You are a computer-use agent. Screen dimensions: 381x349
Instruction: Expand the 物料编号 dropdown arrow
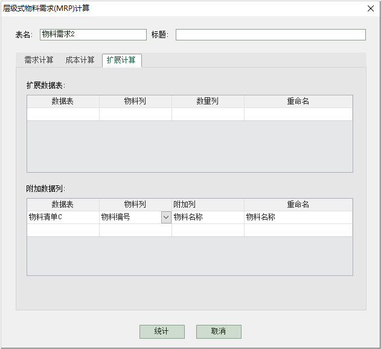click(166, 217)
